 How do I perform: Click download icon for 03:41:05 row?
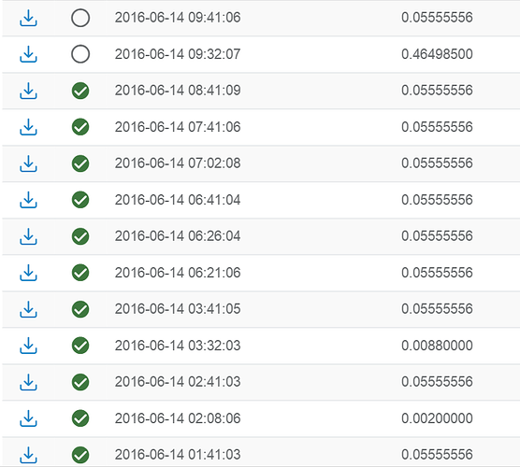(28, 309)
